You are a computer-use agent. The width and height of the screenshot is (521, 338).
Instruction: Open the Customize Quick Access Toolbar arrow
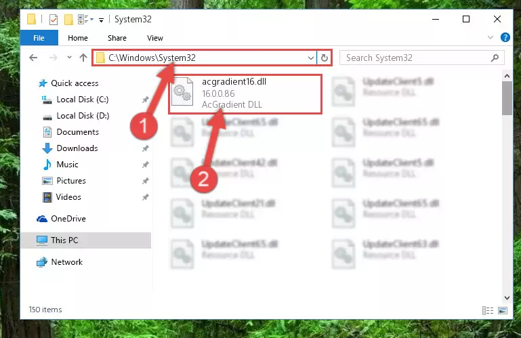click(x=101, y=20)
